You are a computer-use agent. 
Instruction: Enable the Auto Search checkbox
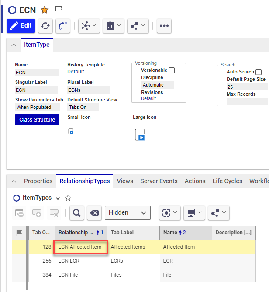point(259,72)
